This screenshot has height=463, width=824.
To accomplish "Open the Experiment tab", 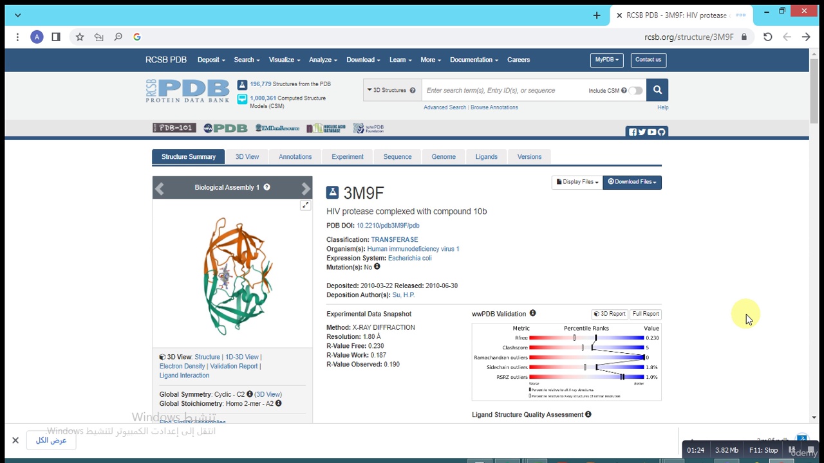I will tap(348, 157).
